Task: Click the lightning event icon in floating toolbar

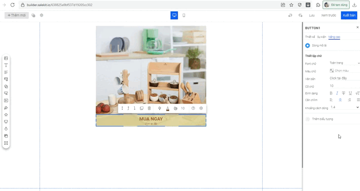Action: (x=160, y=108)
